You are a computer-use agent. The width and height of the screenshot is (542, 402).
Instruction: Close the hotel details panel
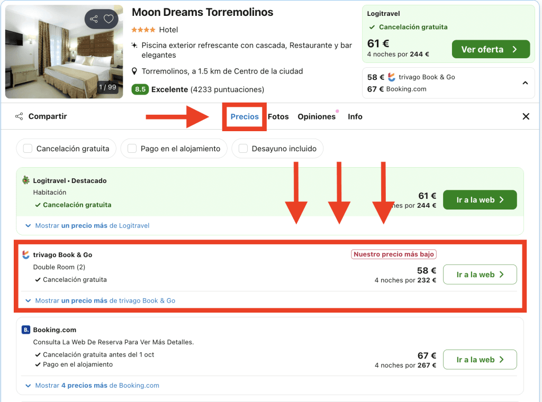[526, 116]
